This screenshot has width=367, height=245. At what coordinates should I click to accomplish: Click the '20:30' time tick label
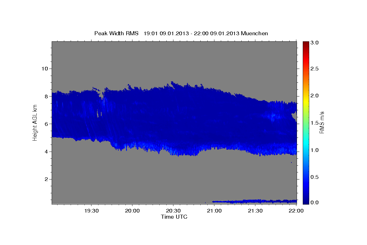pyautogui.click(x=173, y=211)
